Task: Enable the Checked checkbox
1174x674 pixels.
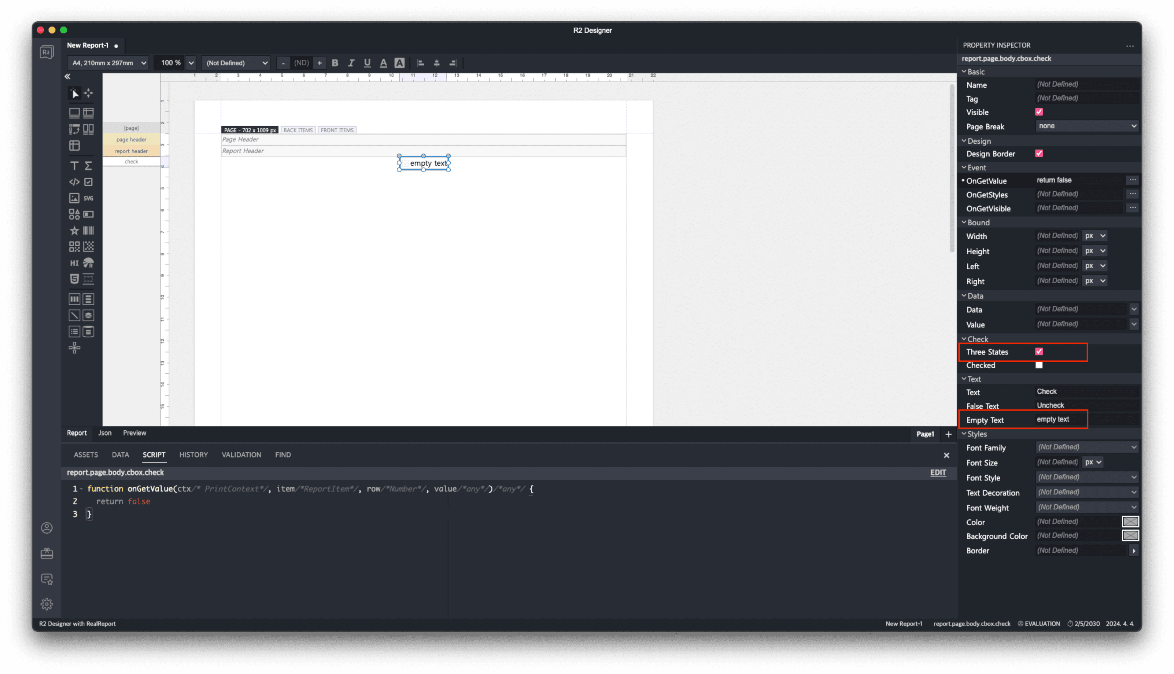Action: click(x=1039, y=365)
